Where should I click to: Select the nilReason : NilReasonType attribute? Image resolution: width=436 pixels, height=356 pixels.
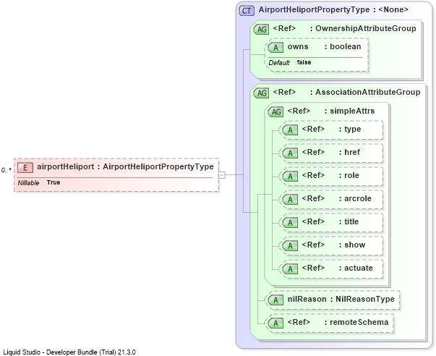click(x=341, y=299)
